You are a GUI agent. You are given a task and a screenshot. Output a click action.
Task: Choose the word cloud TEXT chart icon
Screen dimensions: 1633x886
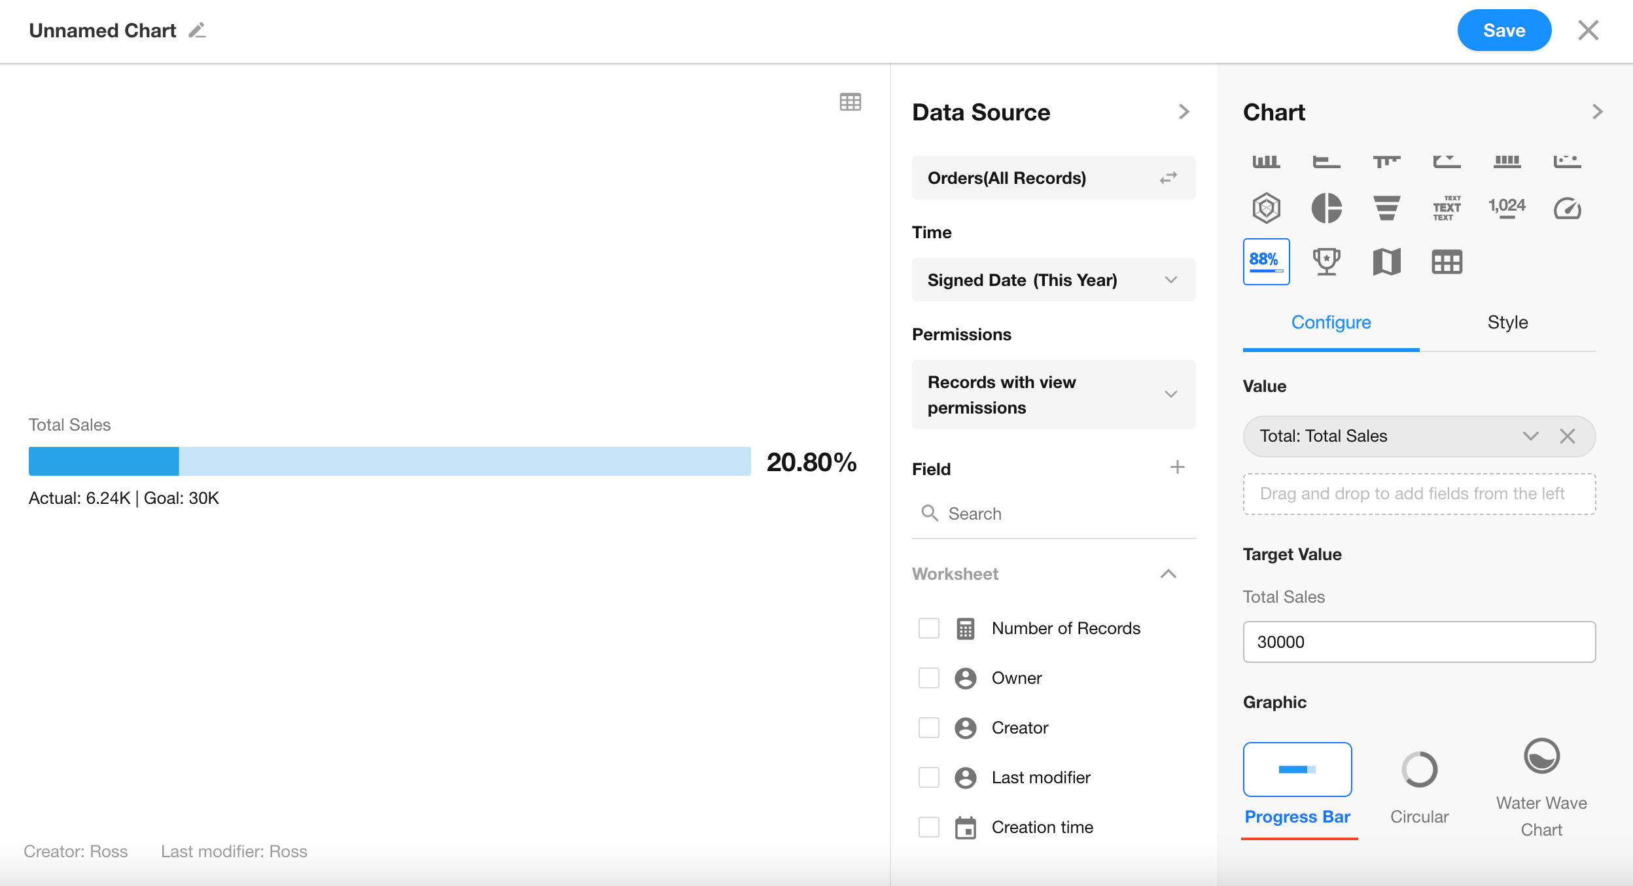pyautogui.click(x=1446, y=209)
